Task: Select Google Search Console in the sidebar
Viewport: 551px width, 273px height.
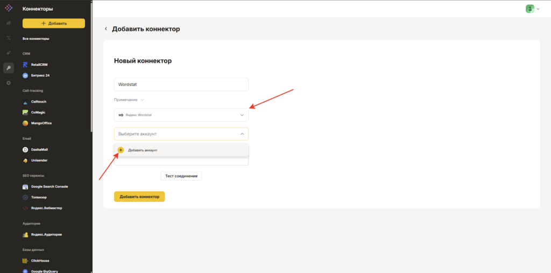Action: pyautogui.click(x=50, y=186)
